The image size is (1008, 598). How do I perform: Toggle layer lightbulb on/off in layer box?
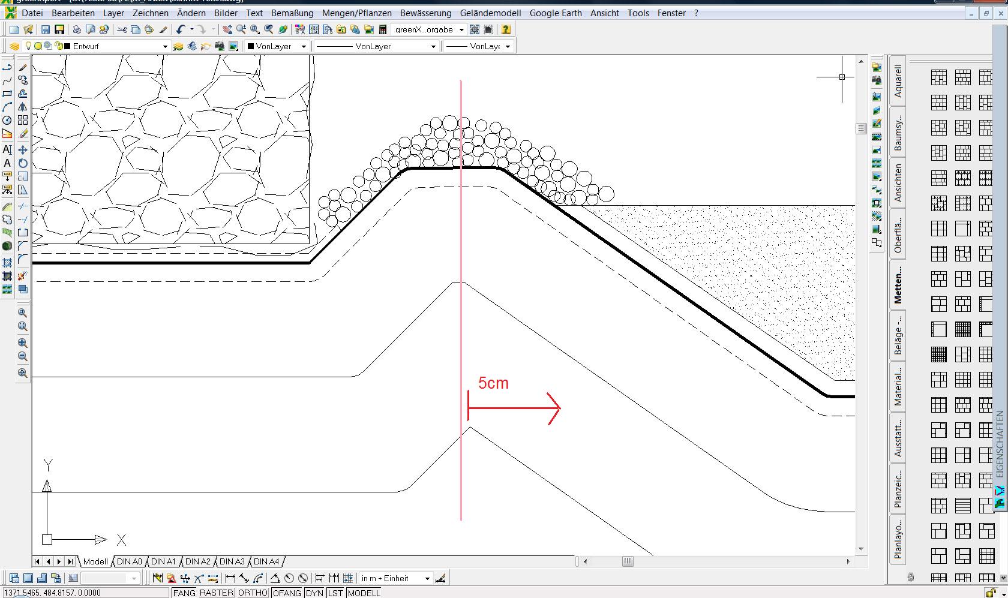click(x=28, y=46)
